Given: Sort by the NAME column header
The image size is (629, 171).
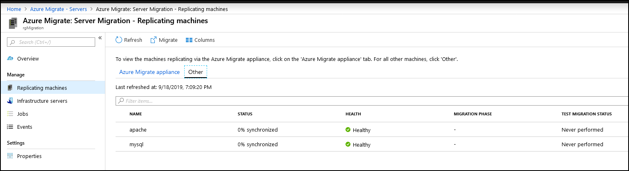Looking at the screenshot, I should (136, 114).
